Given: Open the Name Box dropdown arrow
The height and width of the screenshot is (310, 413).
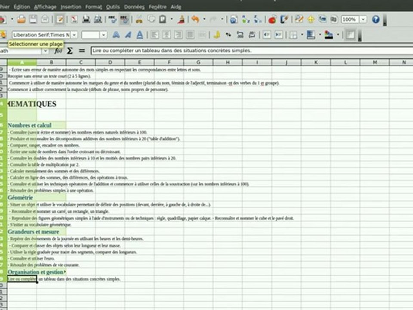Looking at the screenshot, I should pos(45,51).
